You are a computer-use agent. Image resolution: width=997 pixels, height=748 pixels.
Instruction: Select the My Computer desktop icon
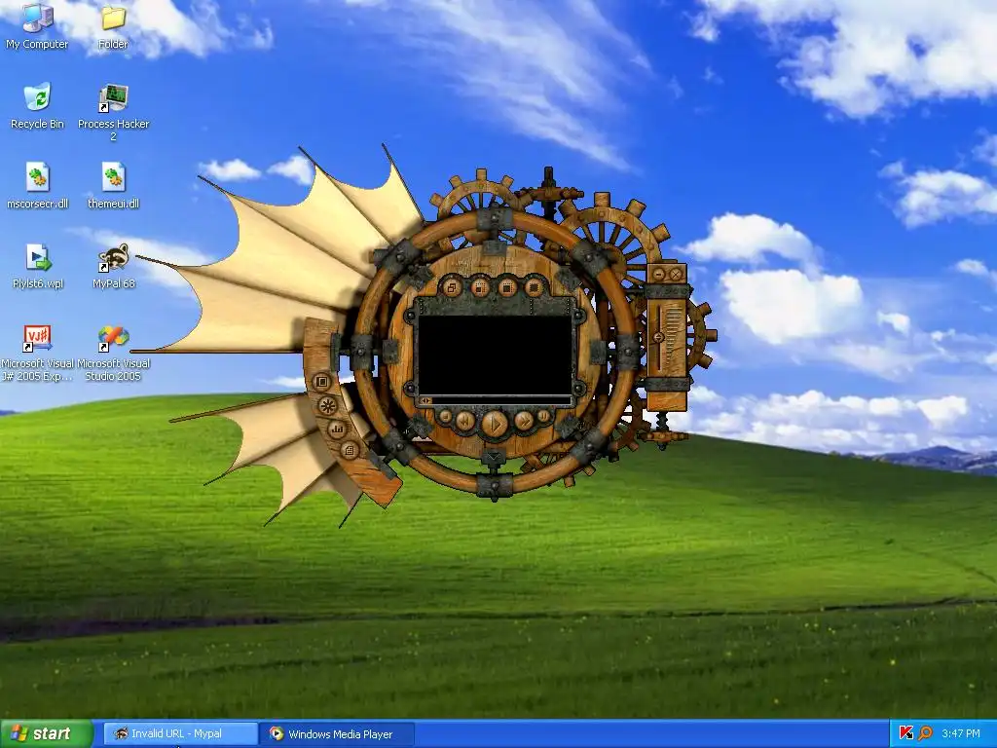coord(37,25)
